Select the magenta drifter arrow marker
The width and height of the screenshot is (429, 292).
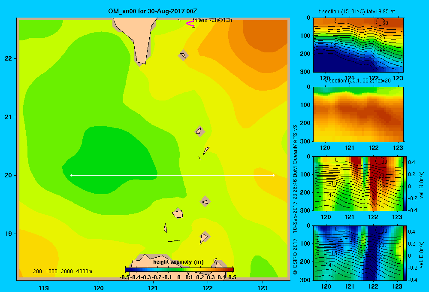(189, 24)
